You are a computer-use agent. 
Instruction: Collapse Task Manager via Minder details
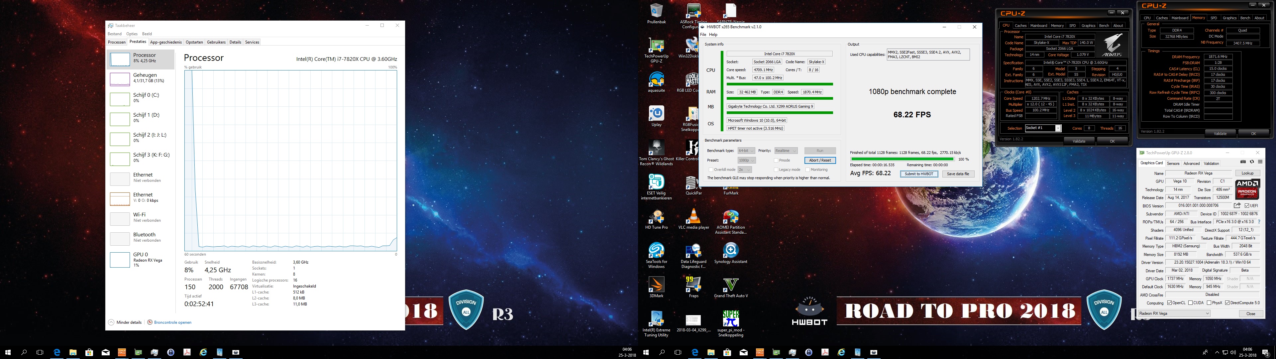tap(125, 322)
